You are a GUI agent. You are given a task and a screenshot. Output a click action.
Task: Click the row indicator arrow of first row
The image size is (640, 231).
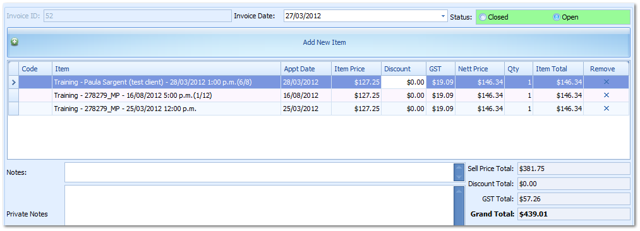13,82
